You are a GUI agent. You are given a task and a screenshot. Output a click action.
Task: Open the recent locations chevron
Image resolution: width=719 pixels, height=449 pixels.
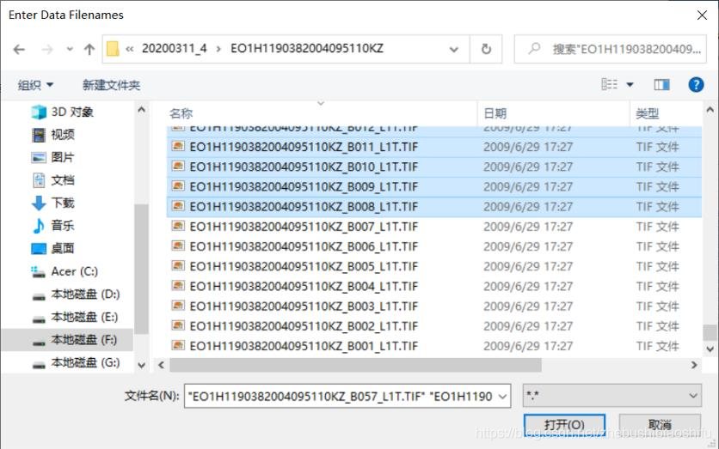click(70, 49)
